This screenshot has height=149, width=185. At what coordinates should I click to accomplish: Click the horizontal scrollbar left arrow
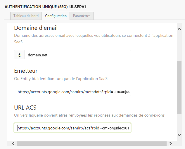point(13,143)
